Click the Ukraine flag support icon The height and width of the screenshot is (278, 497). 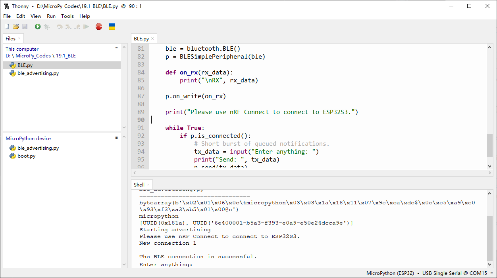[112, 27]
